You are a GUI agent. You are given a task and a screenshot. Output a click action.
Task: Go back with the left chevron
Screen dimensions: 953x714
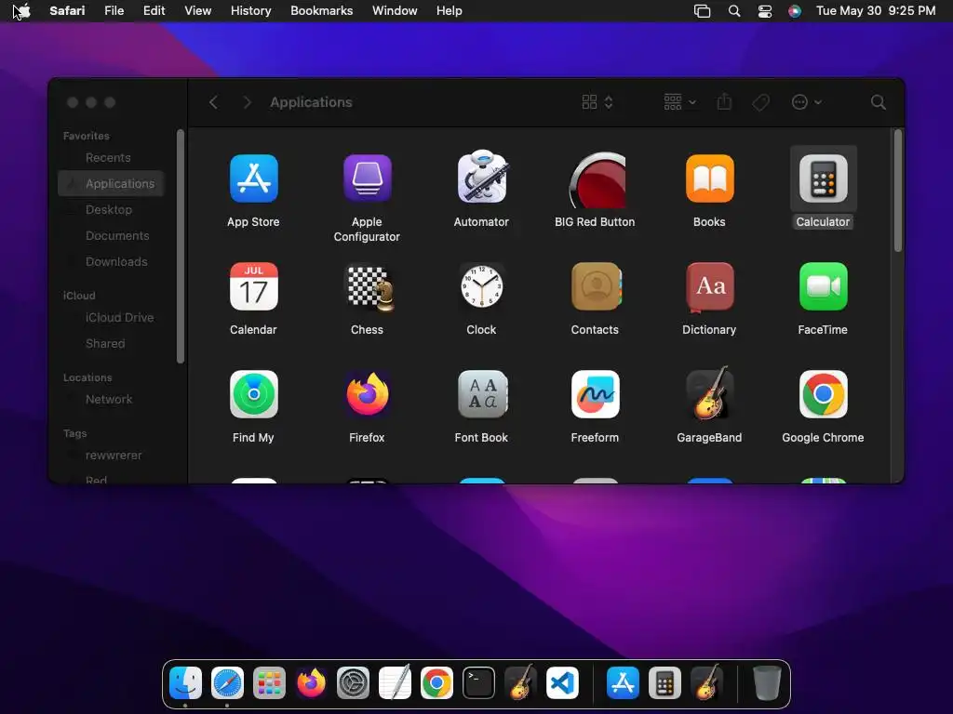213,102
